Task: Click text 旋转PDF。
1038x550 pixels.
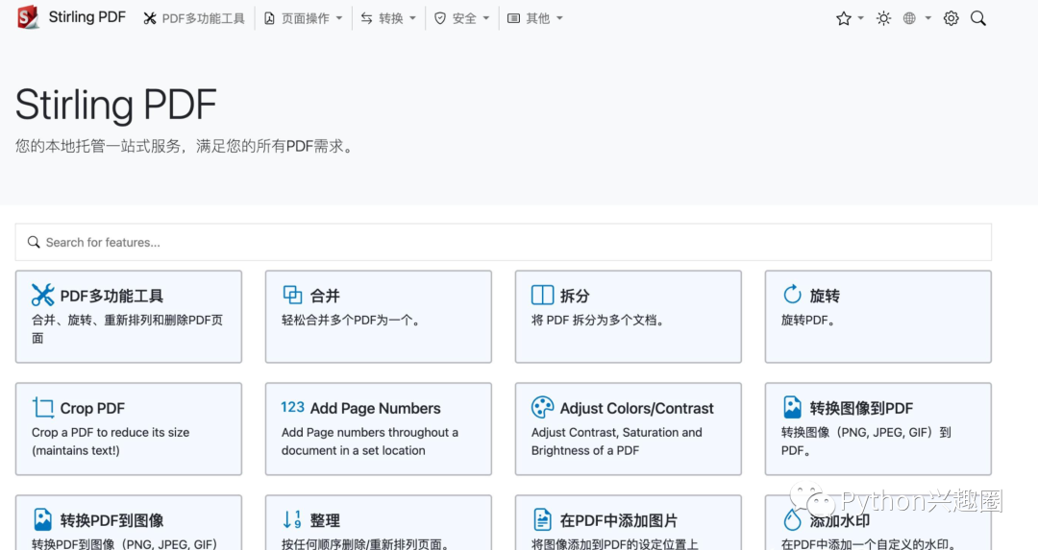Action: pyautogui.click(x=807, y=320)
